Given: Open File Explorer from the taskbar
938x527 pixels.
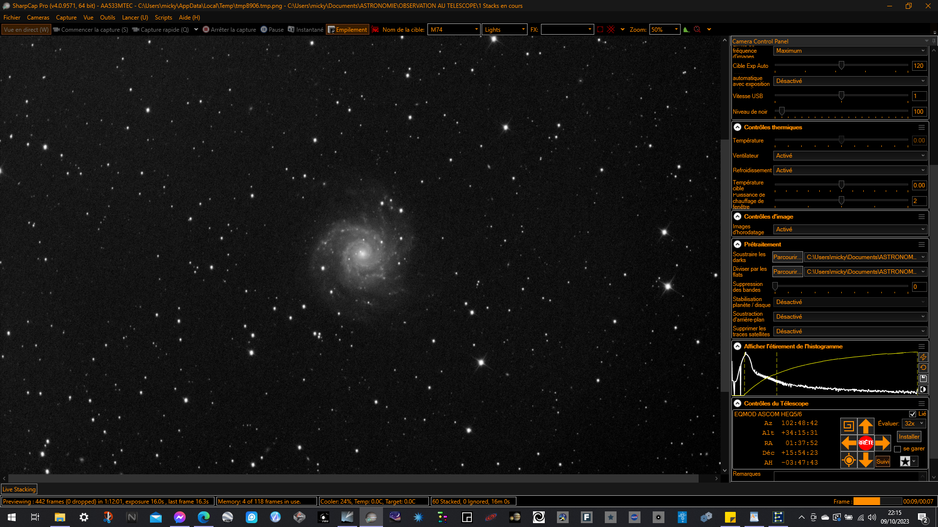Looking at the screenshot, I should pyautogui.click(x=60, y=517).
